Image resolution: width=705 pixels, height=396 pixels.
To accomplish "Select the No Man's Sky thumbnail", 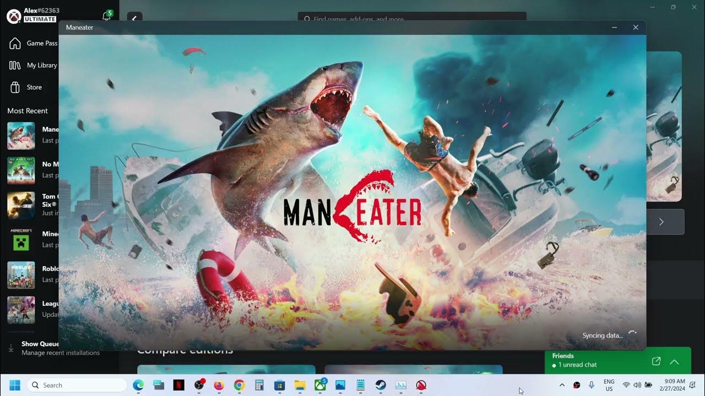I will (x=21, y=170).
